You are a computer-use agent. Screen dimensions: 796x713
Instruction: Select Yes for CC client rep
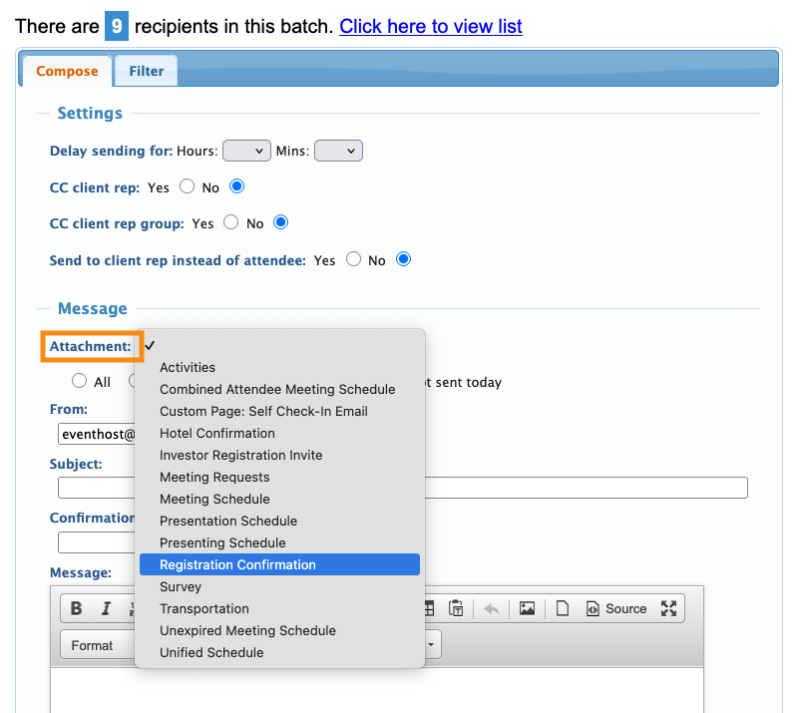[187, 186]
